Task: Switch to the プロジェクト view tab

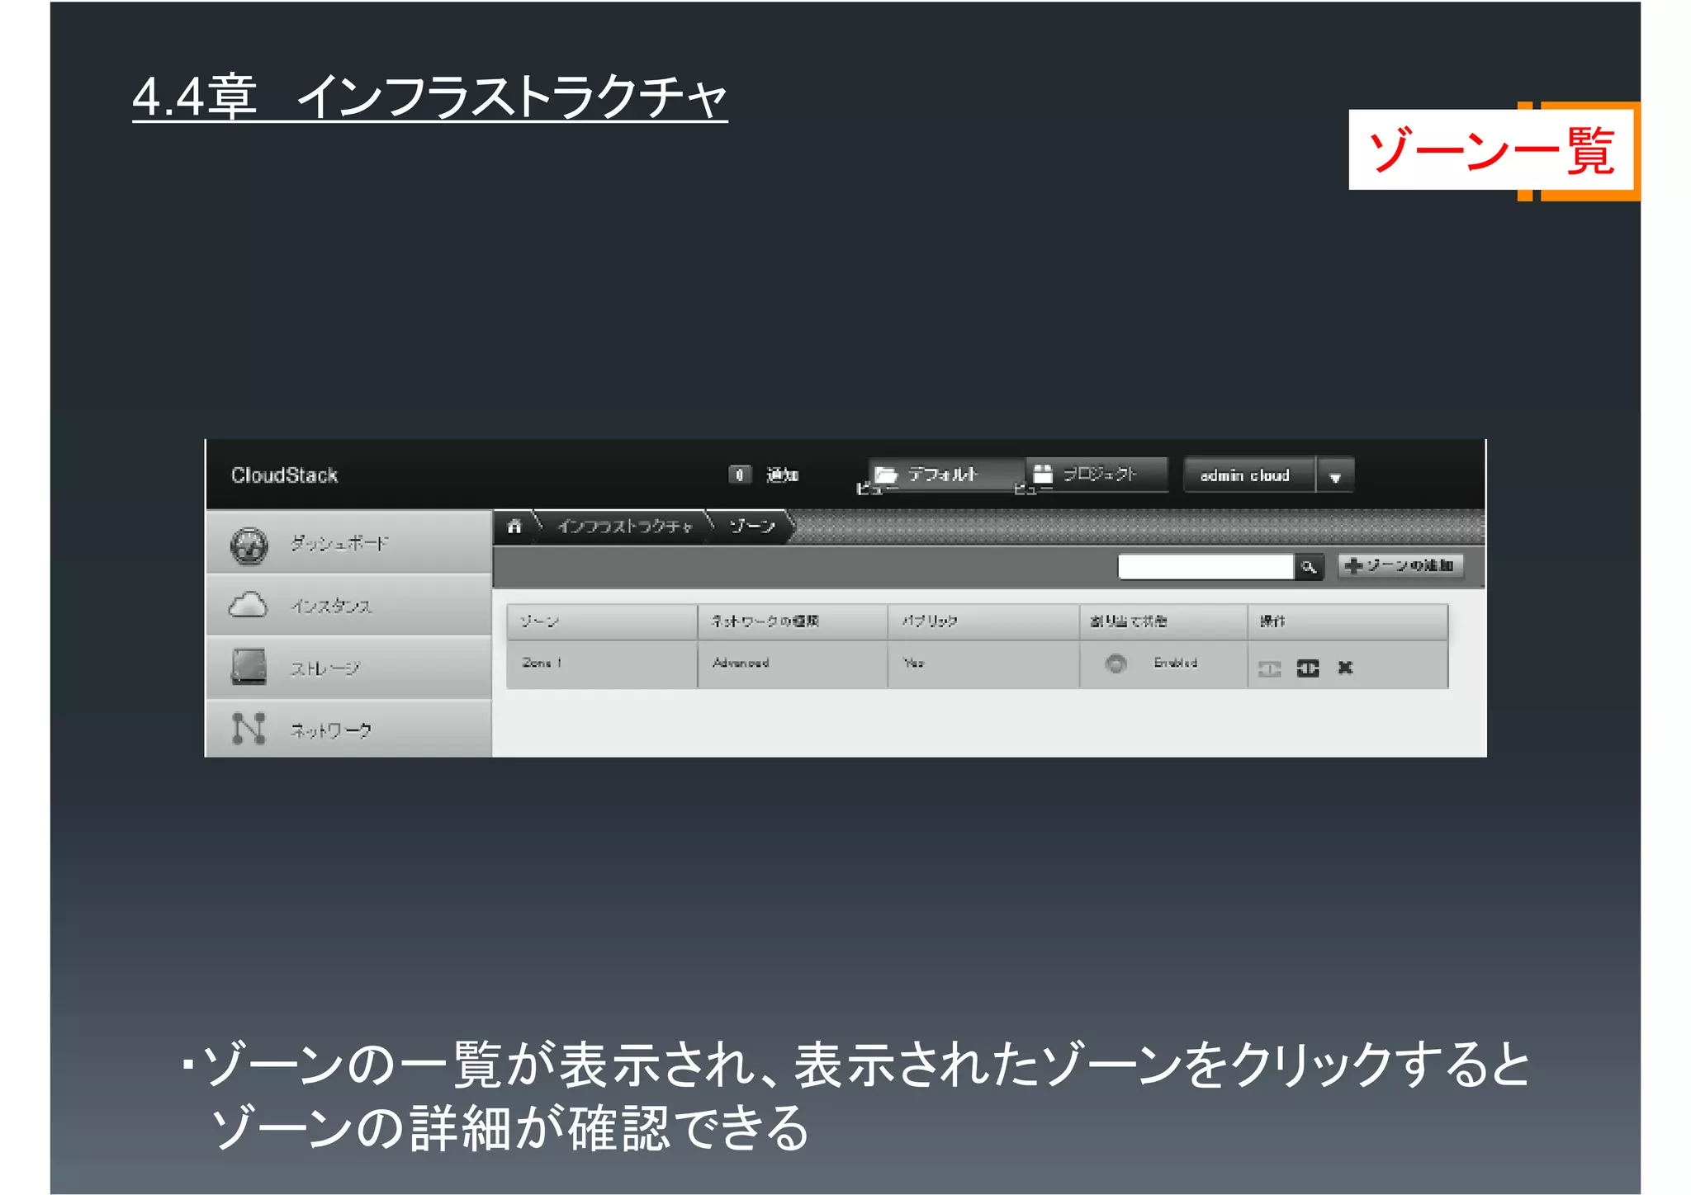Action: tap(1098, 474)
